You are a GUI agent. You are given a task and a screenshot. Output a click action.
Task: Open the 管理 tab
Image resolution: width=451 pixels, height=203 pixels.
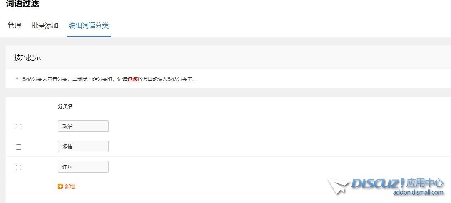coord(15,25)
